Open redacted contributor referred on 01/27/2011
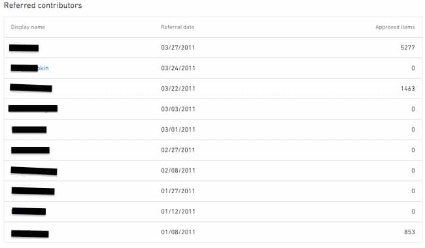The height and width of the screenshot is (248, 425). pyautogui.click(x=33, y=191)
